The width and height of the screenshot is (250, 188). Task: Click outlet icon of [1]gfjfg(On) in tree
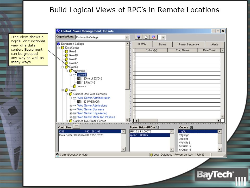click(79, 82)
